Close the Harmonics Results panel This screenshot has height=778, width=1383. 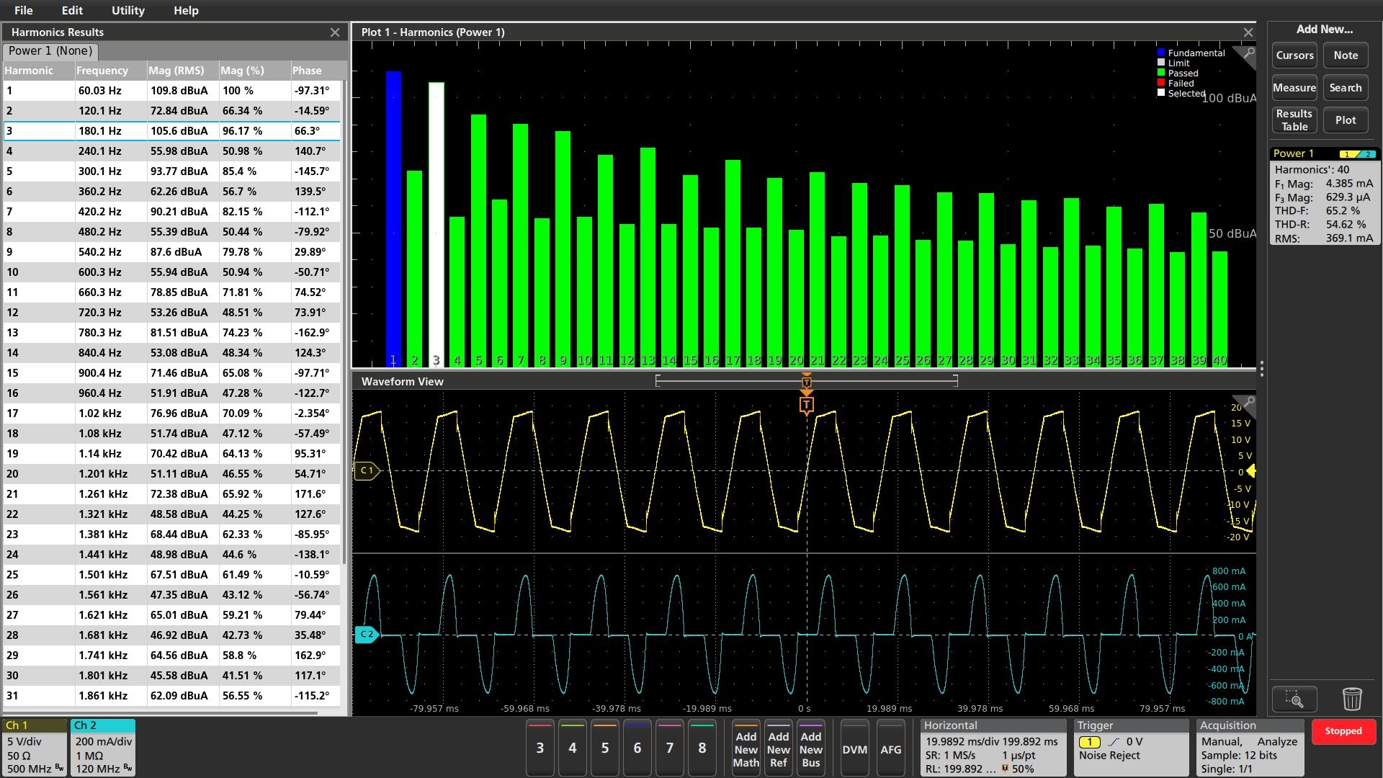point(334,32)
